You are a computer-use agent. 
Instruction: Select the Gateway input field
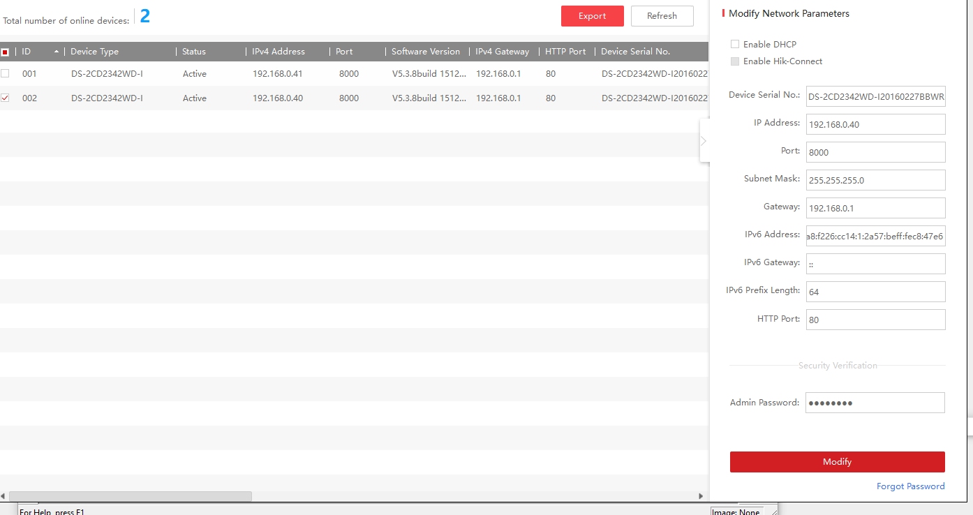[875, 208]
